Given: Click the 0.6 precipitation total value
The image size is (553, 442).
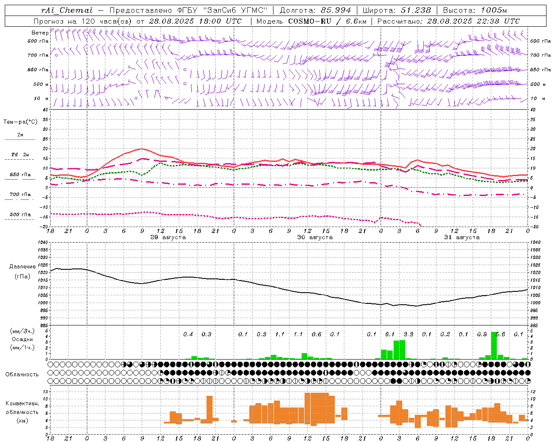Looking at the screenshot, I should point(317,334).
